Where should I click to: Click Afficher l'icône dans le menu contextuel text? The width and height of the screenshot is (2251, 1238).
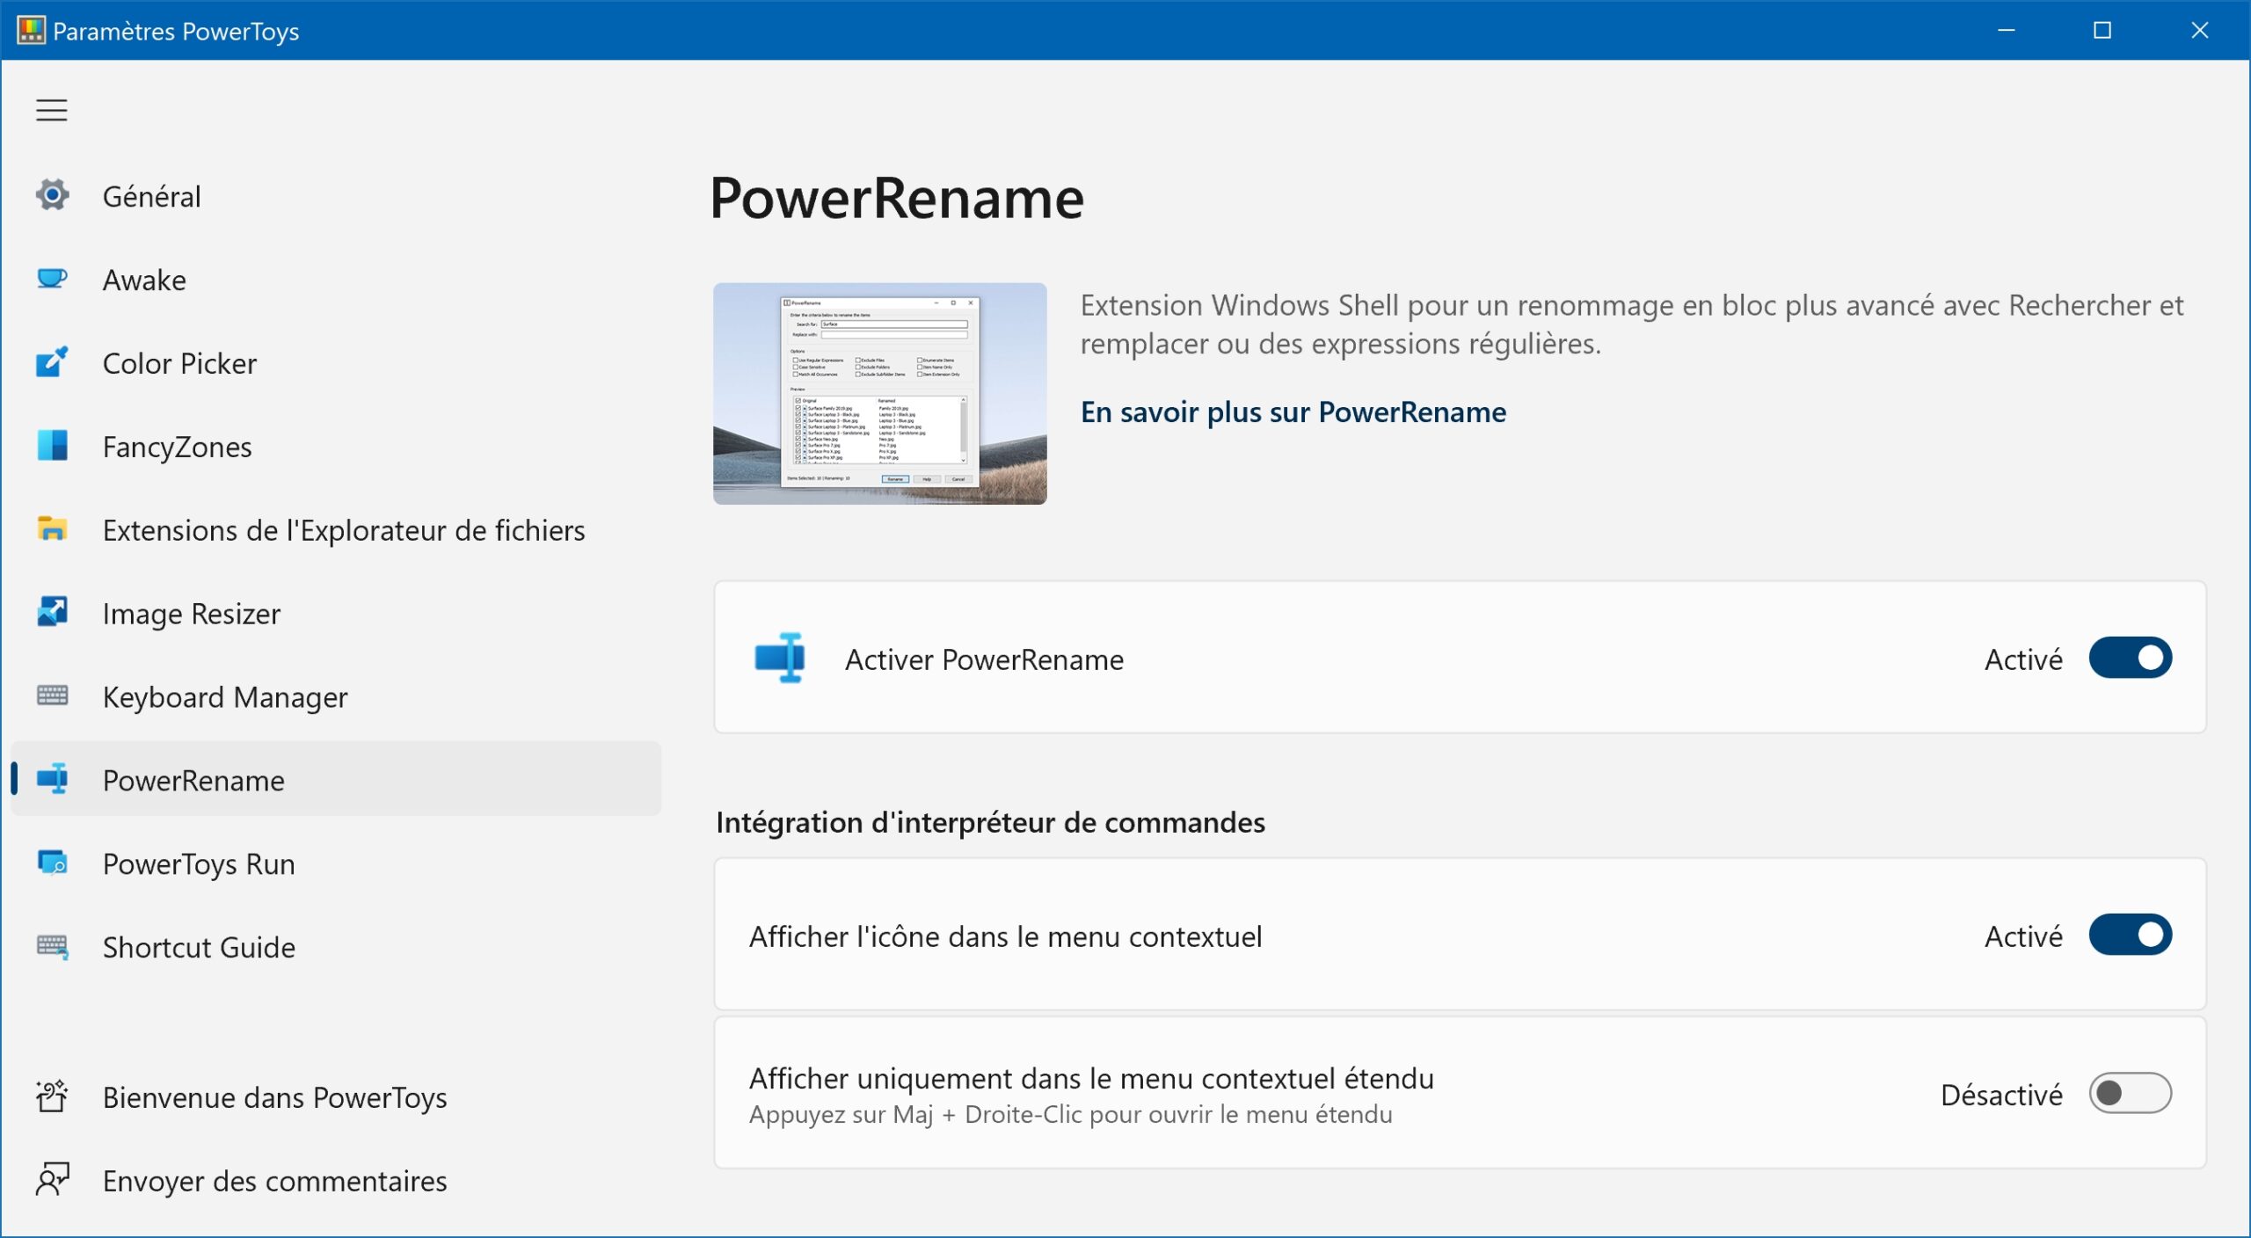point(1005,936)
